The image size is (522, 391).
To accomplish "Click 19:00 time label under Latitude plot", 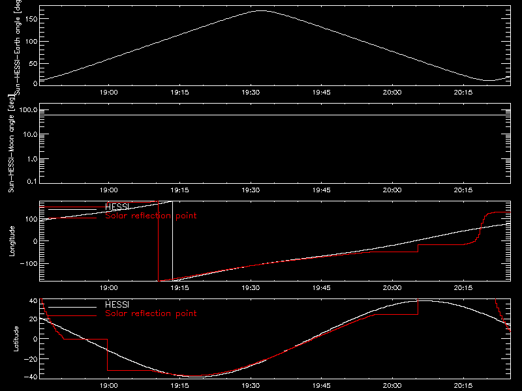I will coord(108,386).
